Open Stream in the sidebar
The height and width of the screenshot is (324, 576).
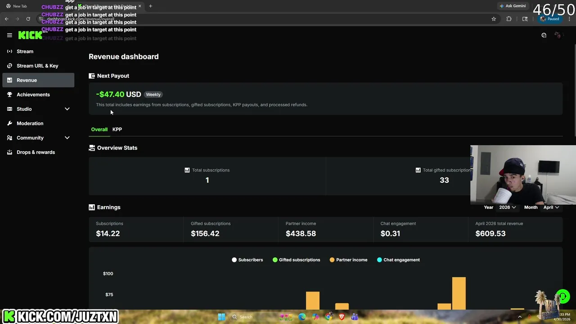[39, 51]
